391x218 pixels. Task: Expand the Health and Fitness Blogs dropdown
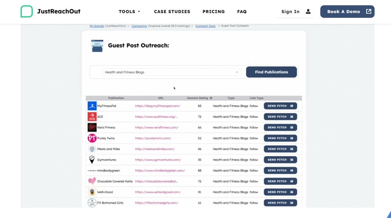pos(171,72)
